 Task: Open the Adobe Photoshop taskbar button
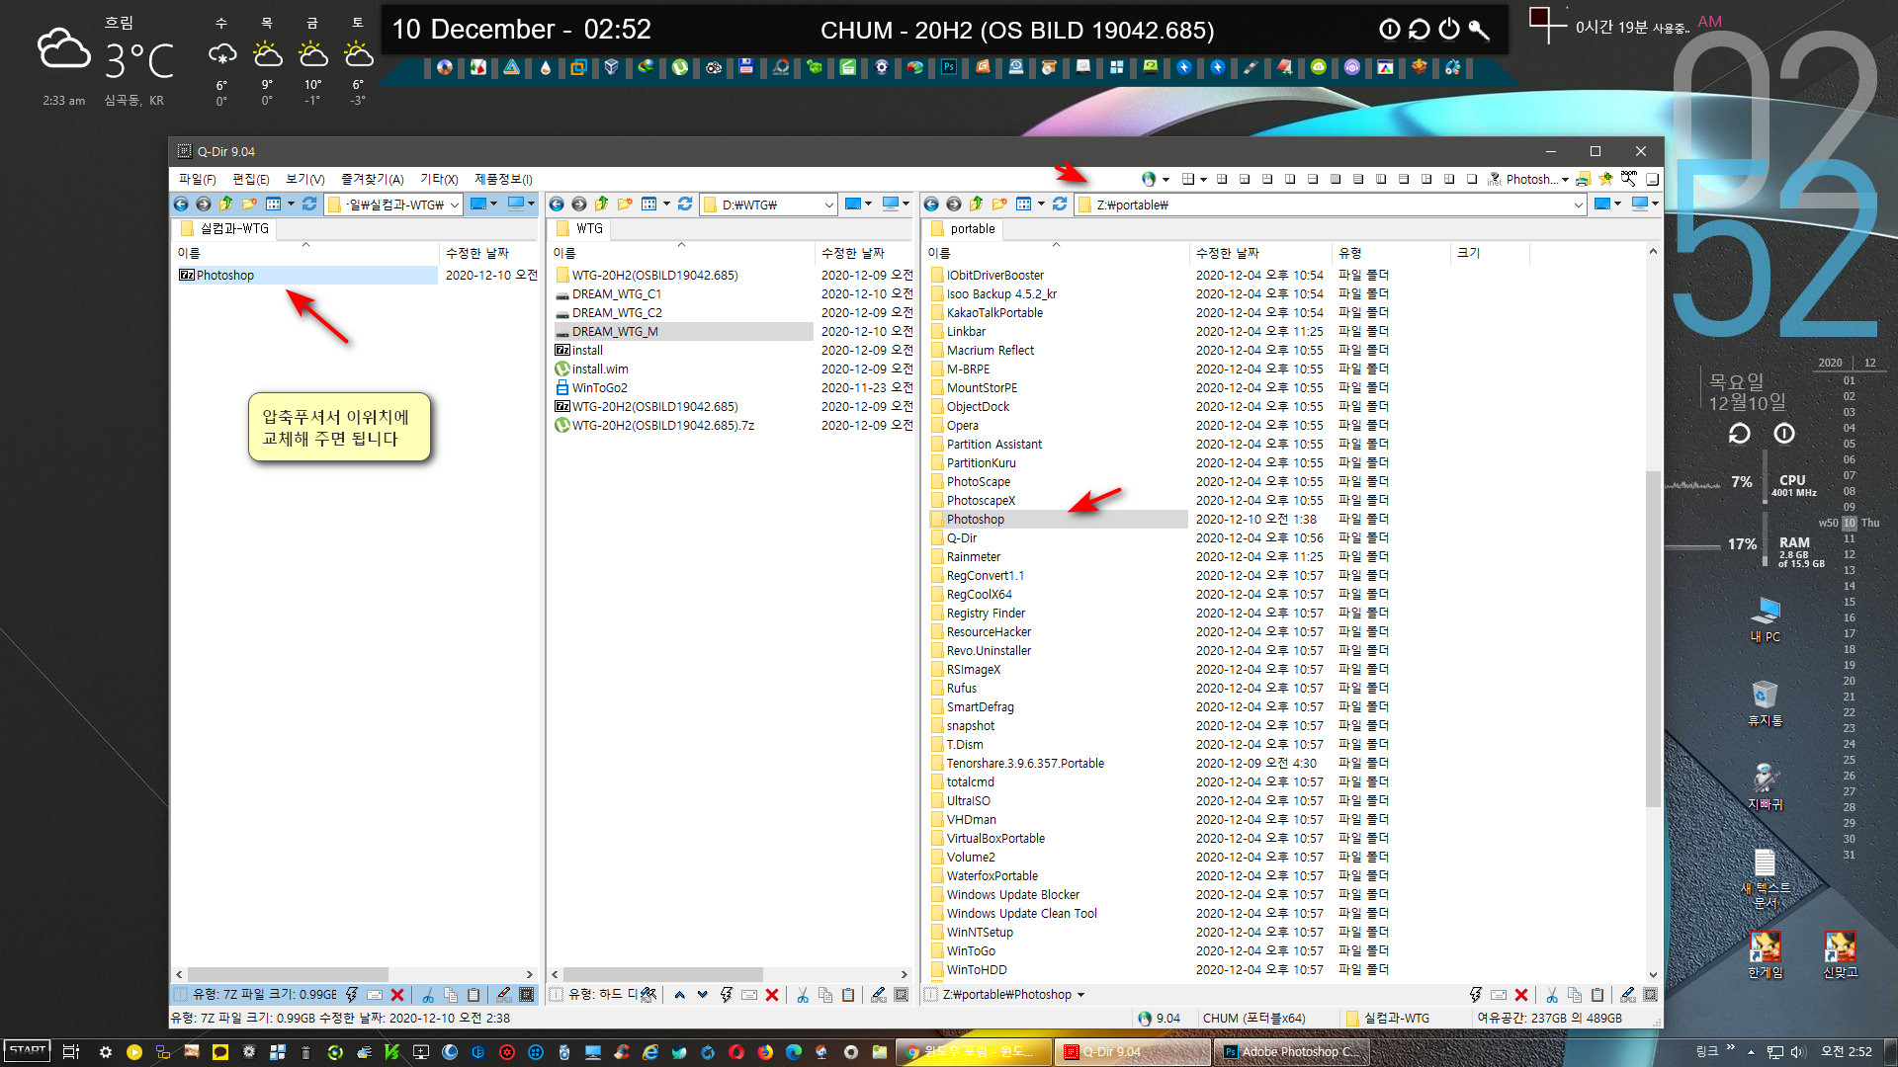[1291, 1051]
